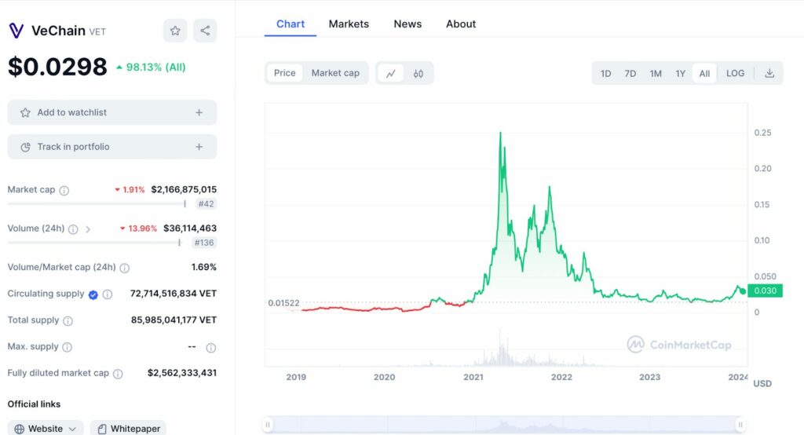Switch chart to Market cap mode
The image size is (804, 435).
click(335, 73)
